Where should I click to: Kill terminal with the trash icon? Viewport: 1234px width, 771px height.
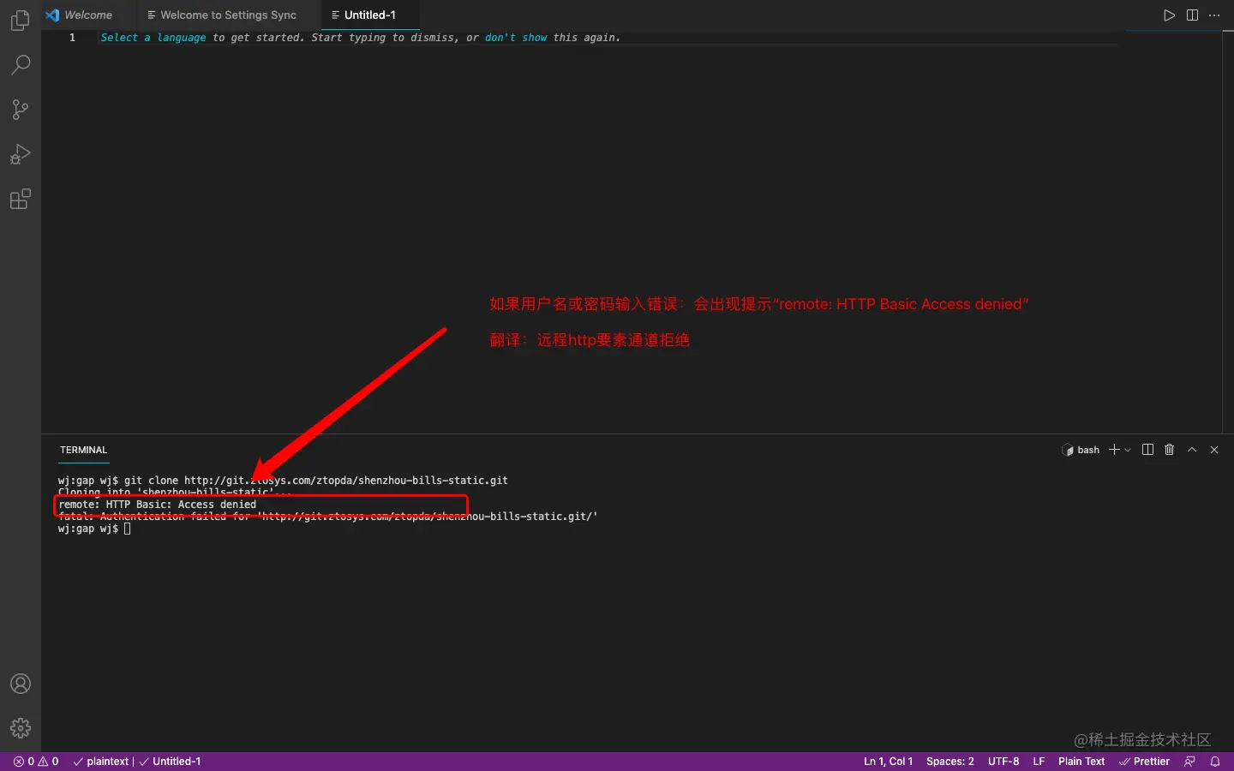(1169, 450)
